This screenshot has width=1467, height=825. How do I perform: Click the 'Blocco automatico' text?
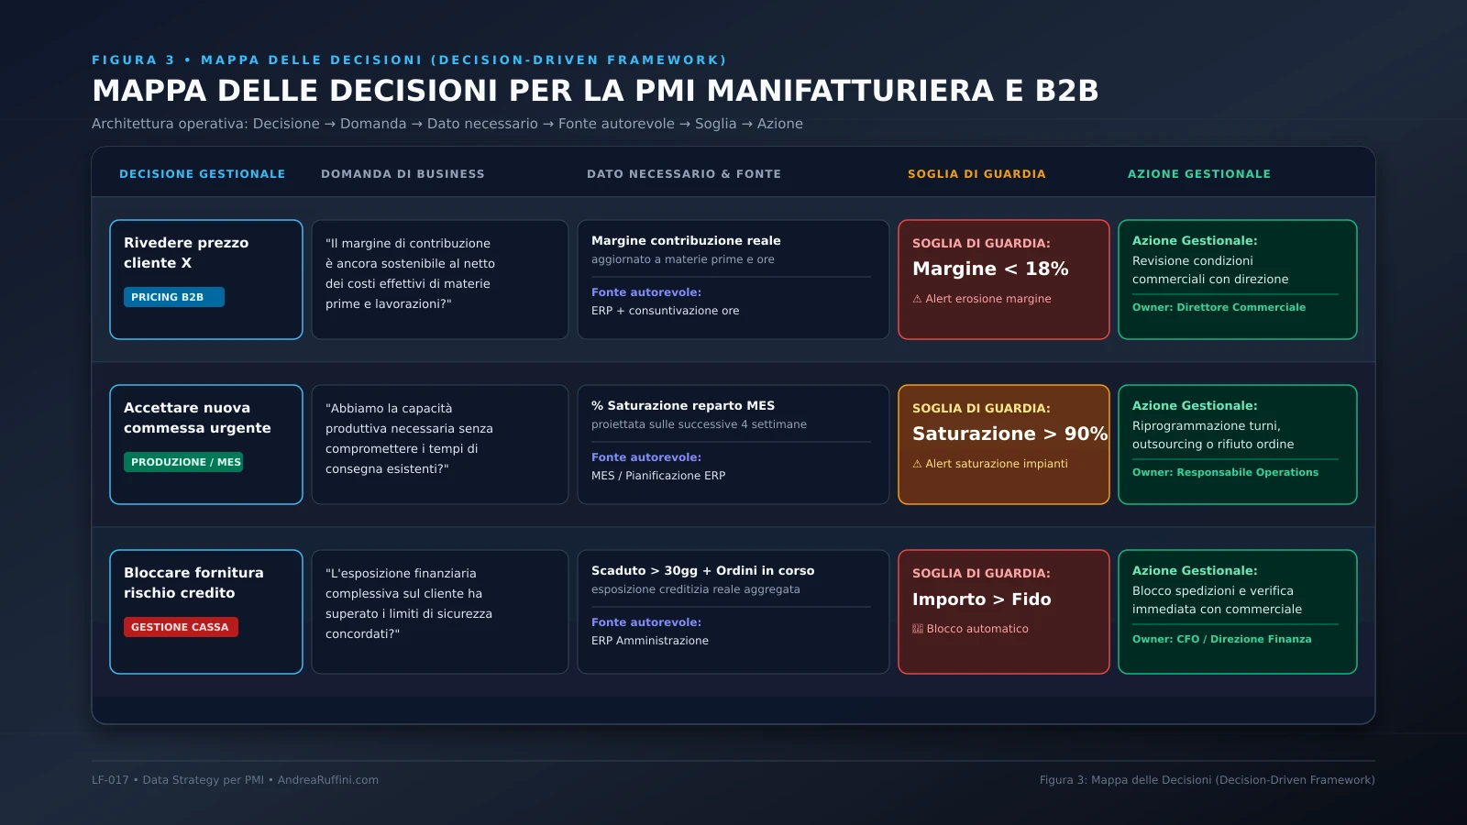click(x=970, y=629)
